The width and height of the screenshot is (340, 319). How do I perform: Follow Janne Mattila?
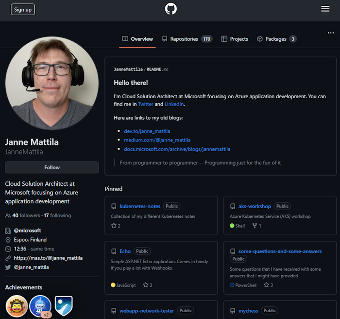point(52,167)
